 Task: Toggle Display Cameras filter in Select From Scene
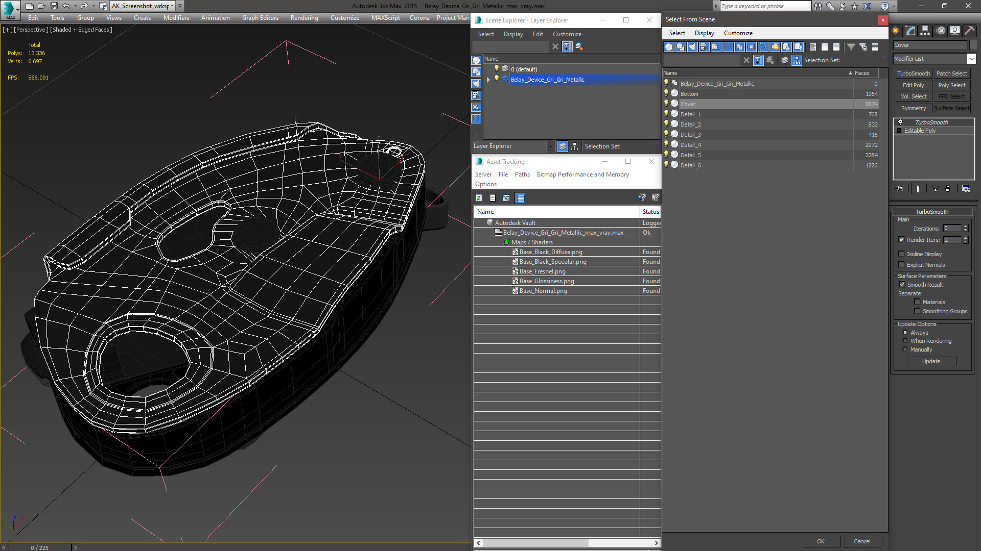click(704, 47)
